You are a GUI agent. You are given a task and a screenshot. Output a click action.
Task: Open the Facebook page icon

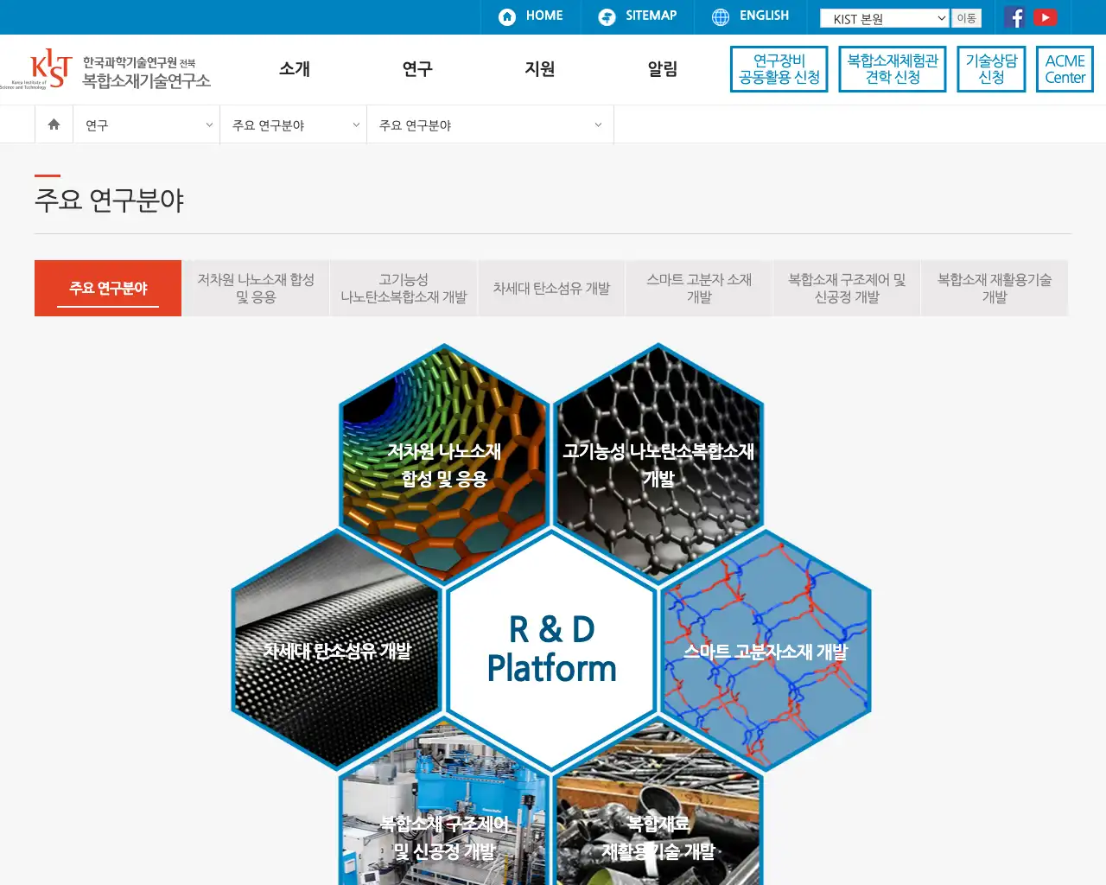1015,17
